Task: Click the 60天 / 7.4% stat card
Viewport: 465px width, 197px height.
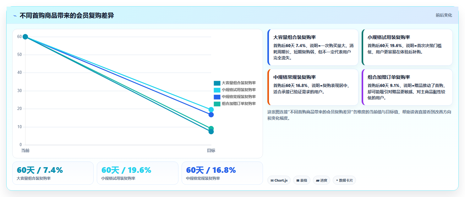Action: 53,173
